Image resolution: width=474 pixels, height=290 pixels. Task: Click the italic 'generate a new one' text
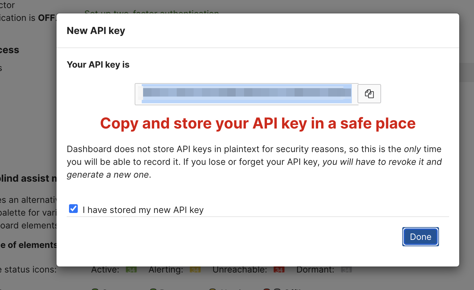pos(108,175)
